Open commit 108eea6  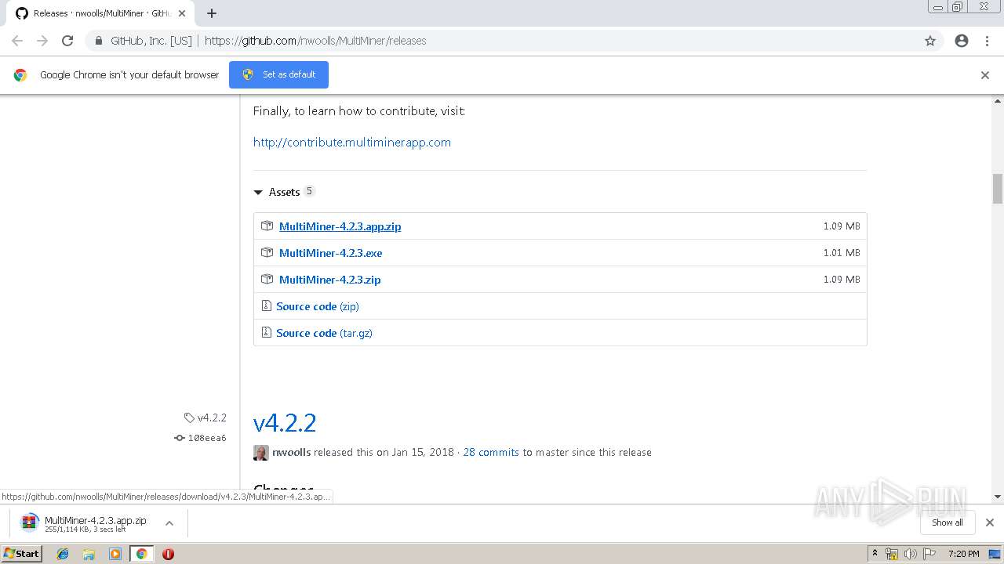200,438
